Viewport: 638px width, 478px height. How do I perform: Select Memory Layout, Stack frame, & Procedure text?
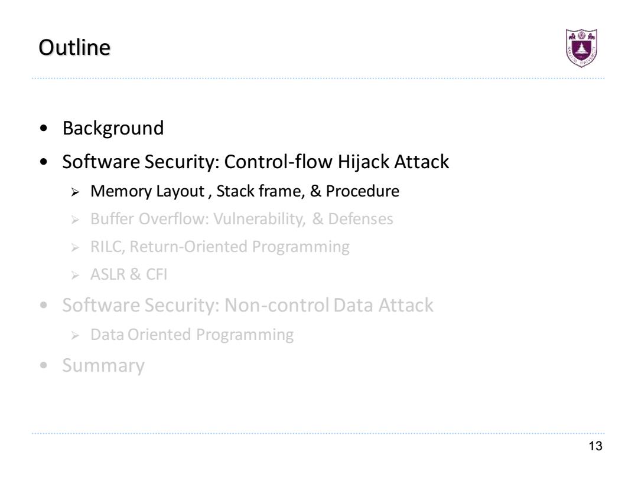point(245,191)
